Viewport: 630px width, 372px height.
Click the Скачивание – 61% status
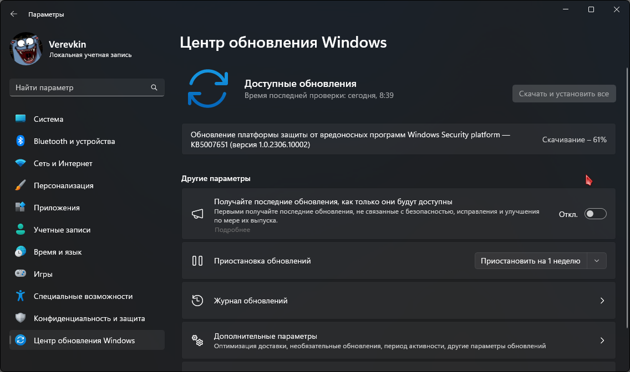click(574, 139)
